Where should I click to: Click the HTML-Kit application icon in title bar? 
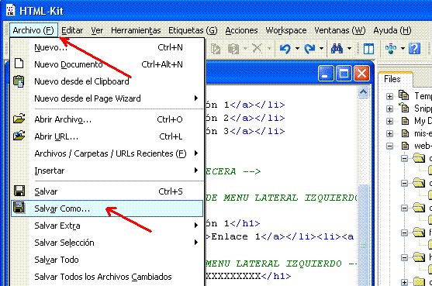10,10
